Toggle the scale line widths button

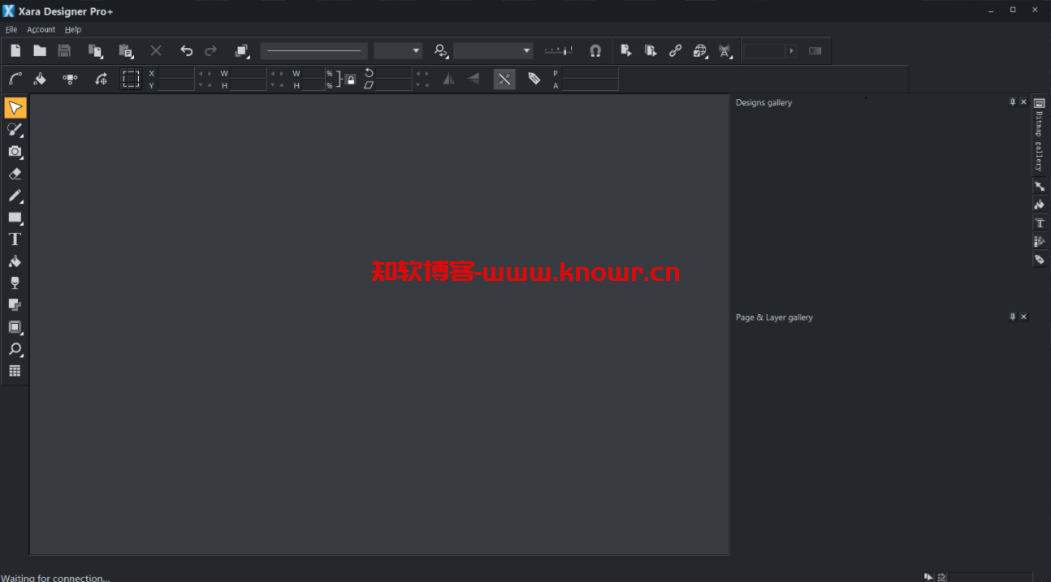pos(504,79)
